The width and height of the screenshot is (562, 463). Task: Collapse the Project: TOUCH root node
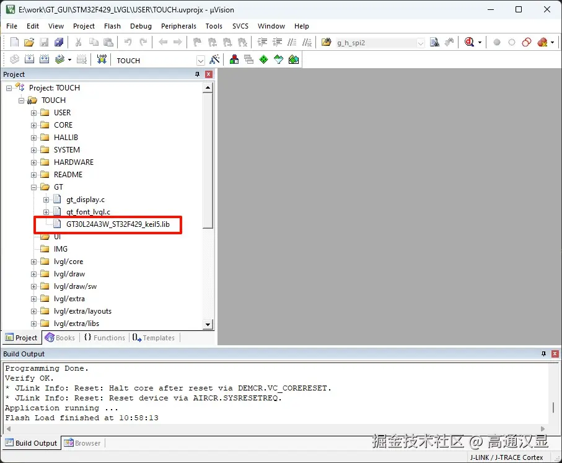click(9, 88)
